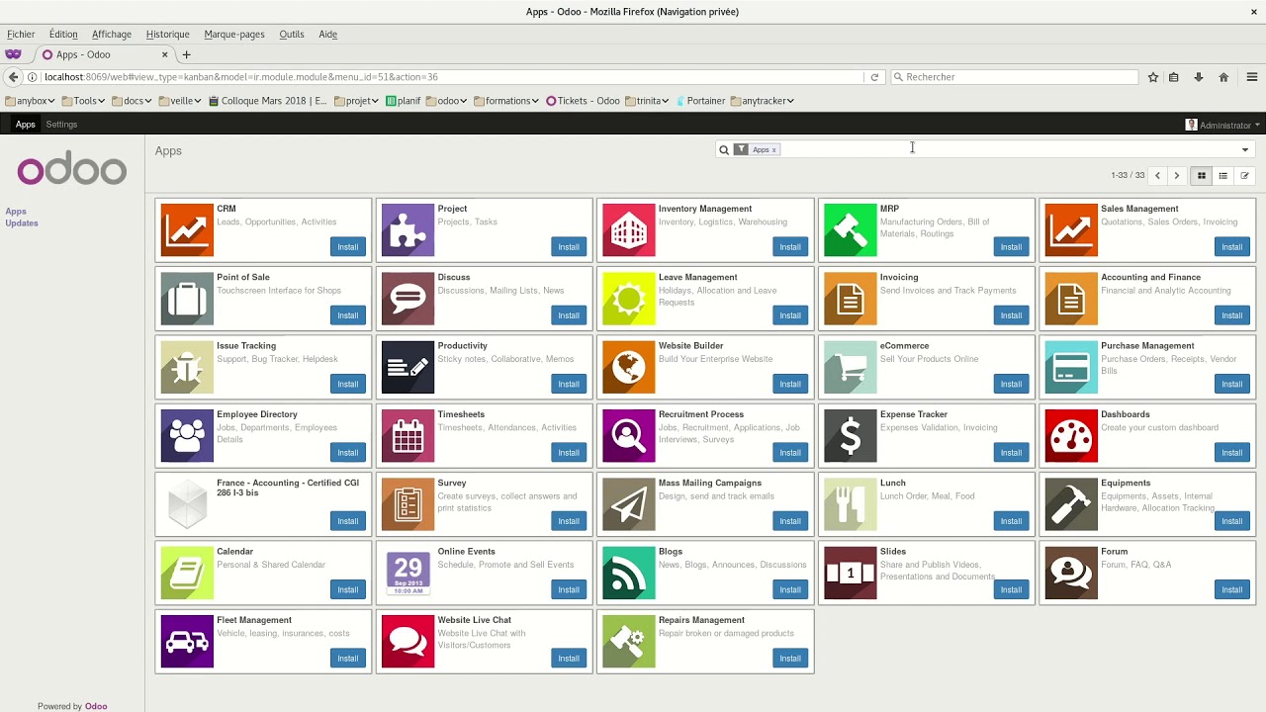The width and height of the screenshot is (1266, 712).
Task: Click the CRM app icon
Action: tap(187, 229)
